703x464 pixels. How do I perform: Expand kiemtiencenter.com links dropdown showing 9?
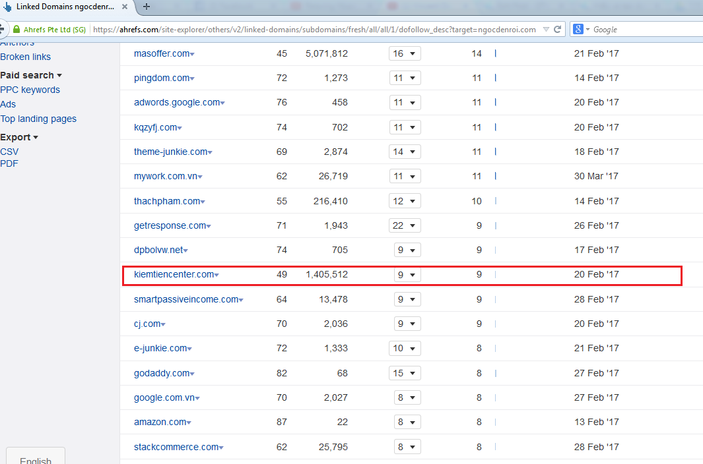point(407,274)
